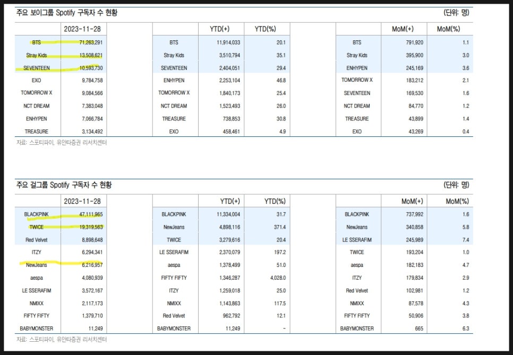Viewport: 513px width, 355px height.
Task: Click EXO subscriber value 9,784,758
Action: (92, 81)
